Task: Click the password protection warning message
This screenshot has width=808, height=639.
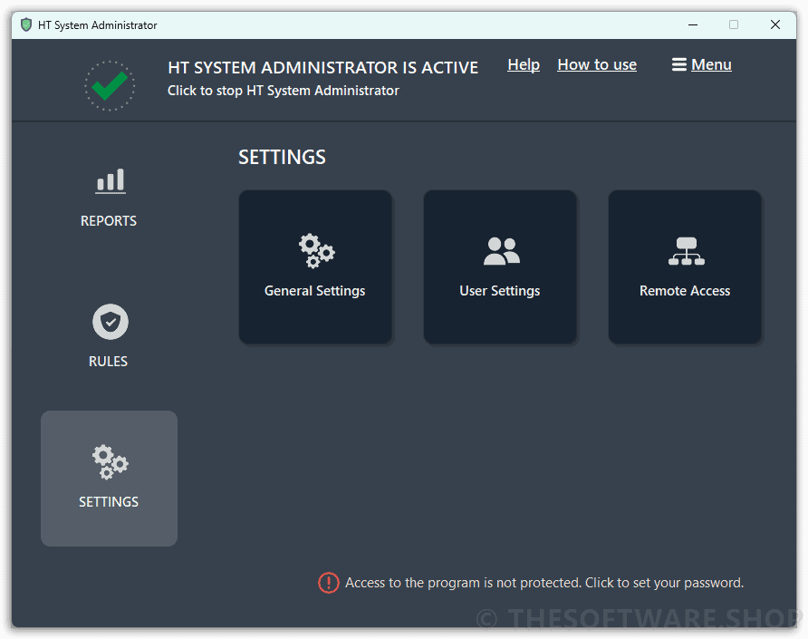Action: coord(544,583)
